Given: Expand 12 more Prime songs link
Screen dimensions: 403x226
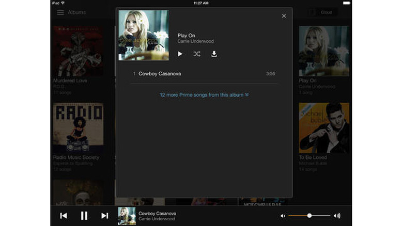Looking at the screenshot, I should [x=204, y=95].
